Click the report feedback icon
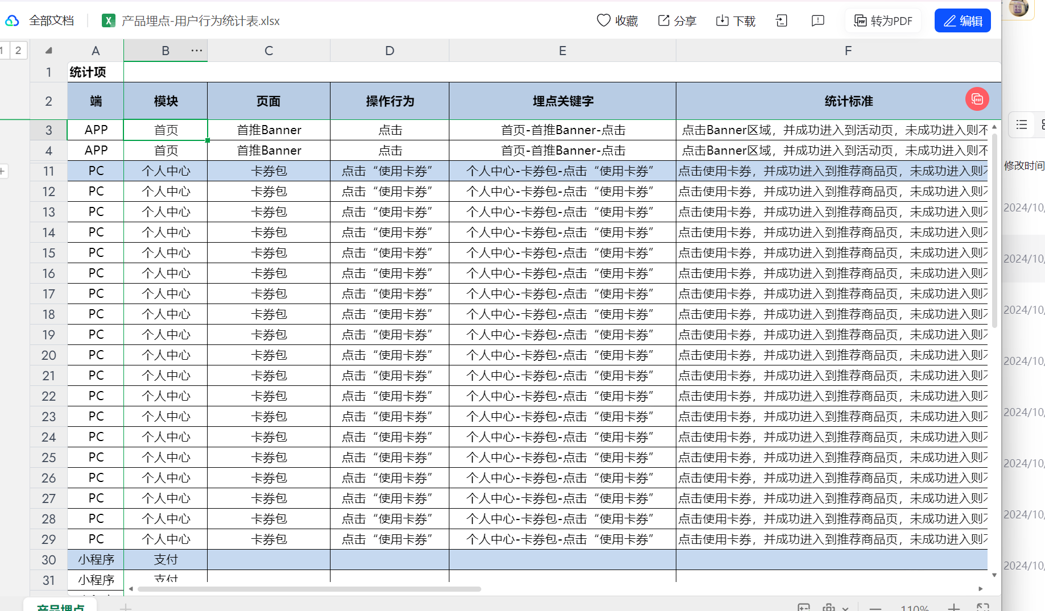1045x611 pixels. 818,21
